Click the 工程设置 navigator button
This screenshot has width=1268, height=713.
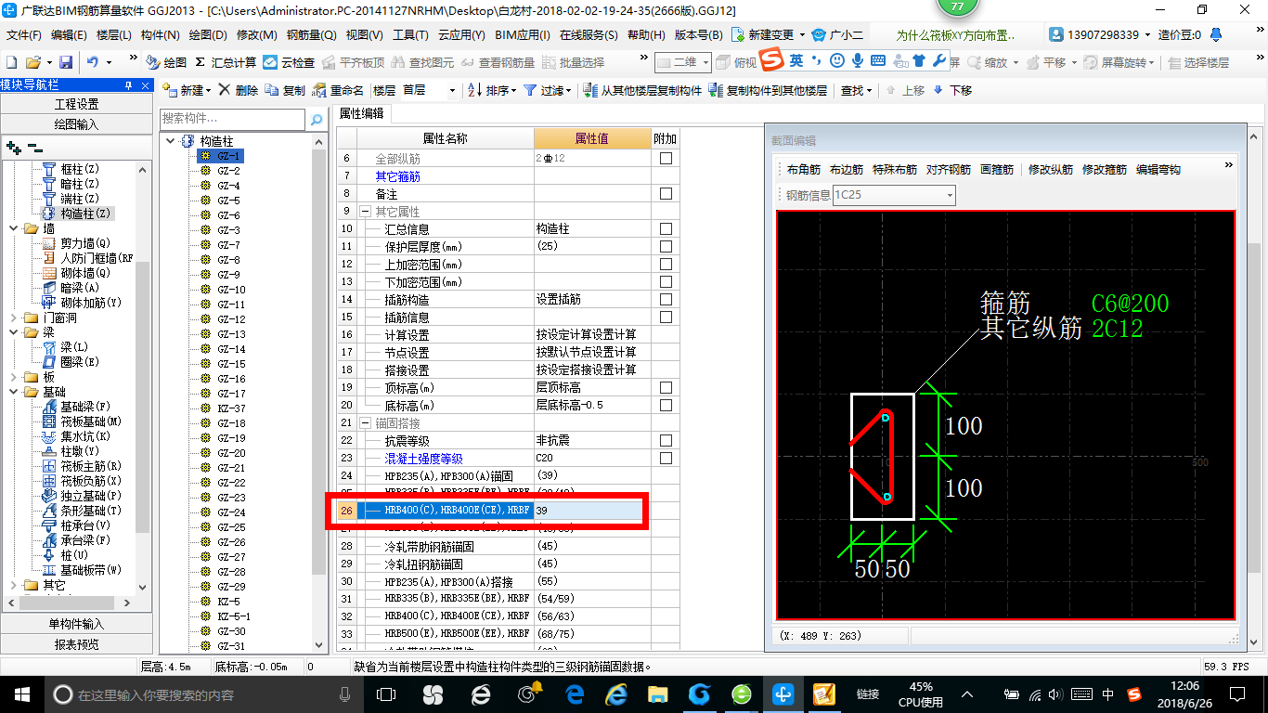tap(75, 104)
